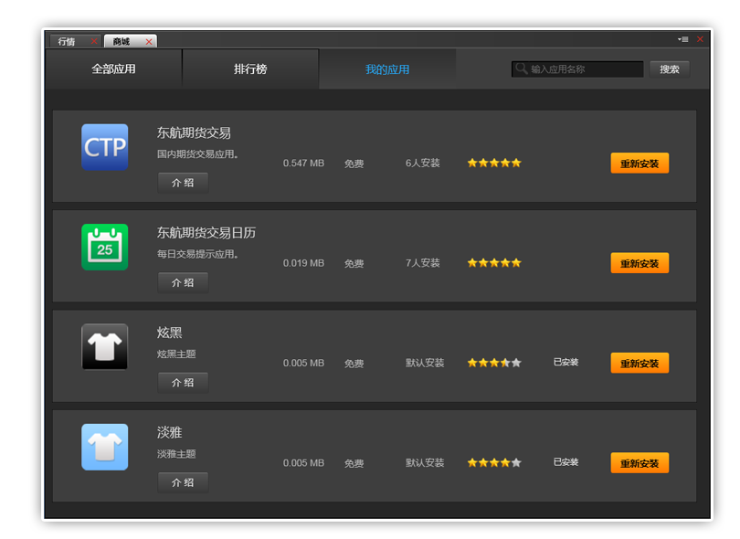Click 0.005 MB in the 淡雅 row
Viewport: 740px width, 539px height.
point(303,463)
